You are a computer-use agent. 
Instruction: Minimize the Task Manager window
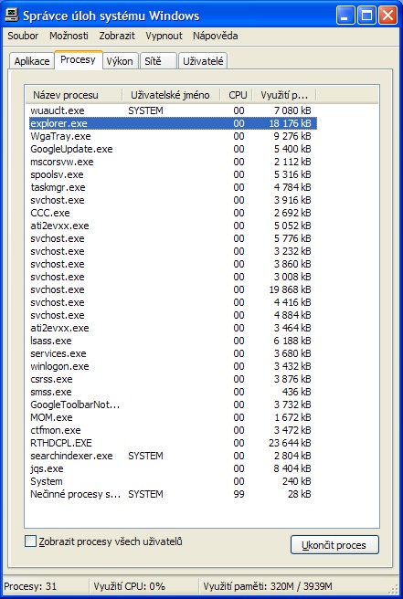point(345,16)
